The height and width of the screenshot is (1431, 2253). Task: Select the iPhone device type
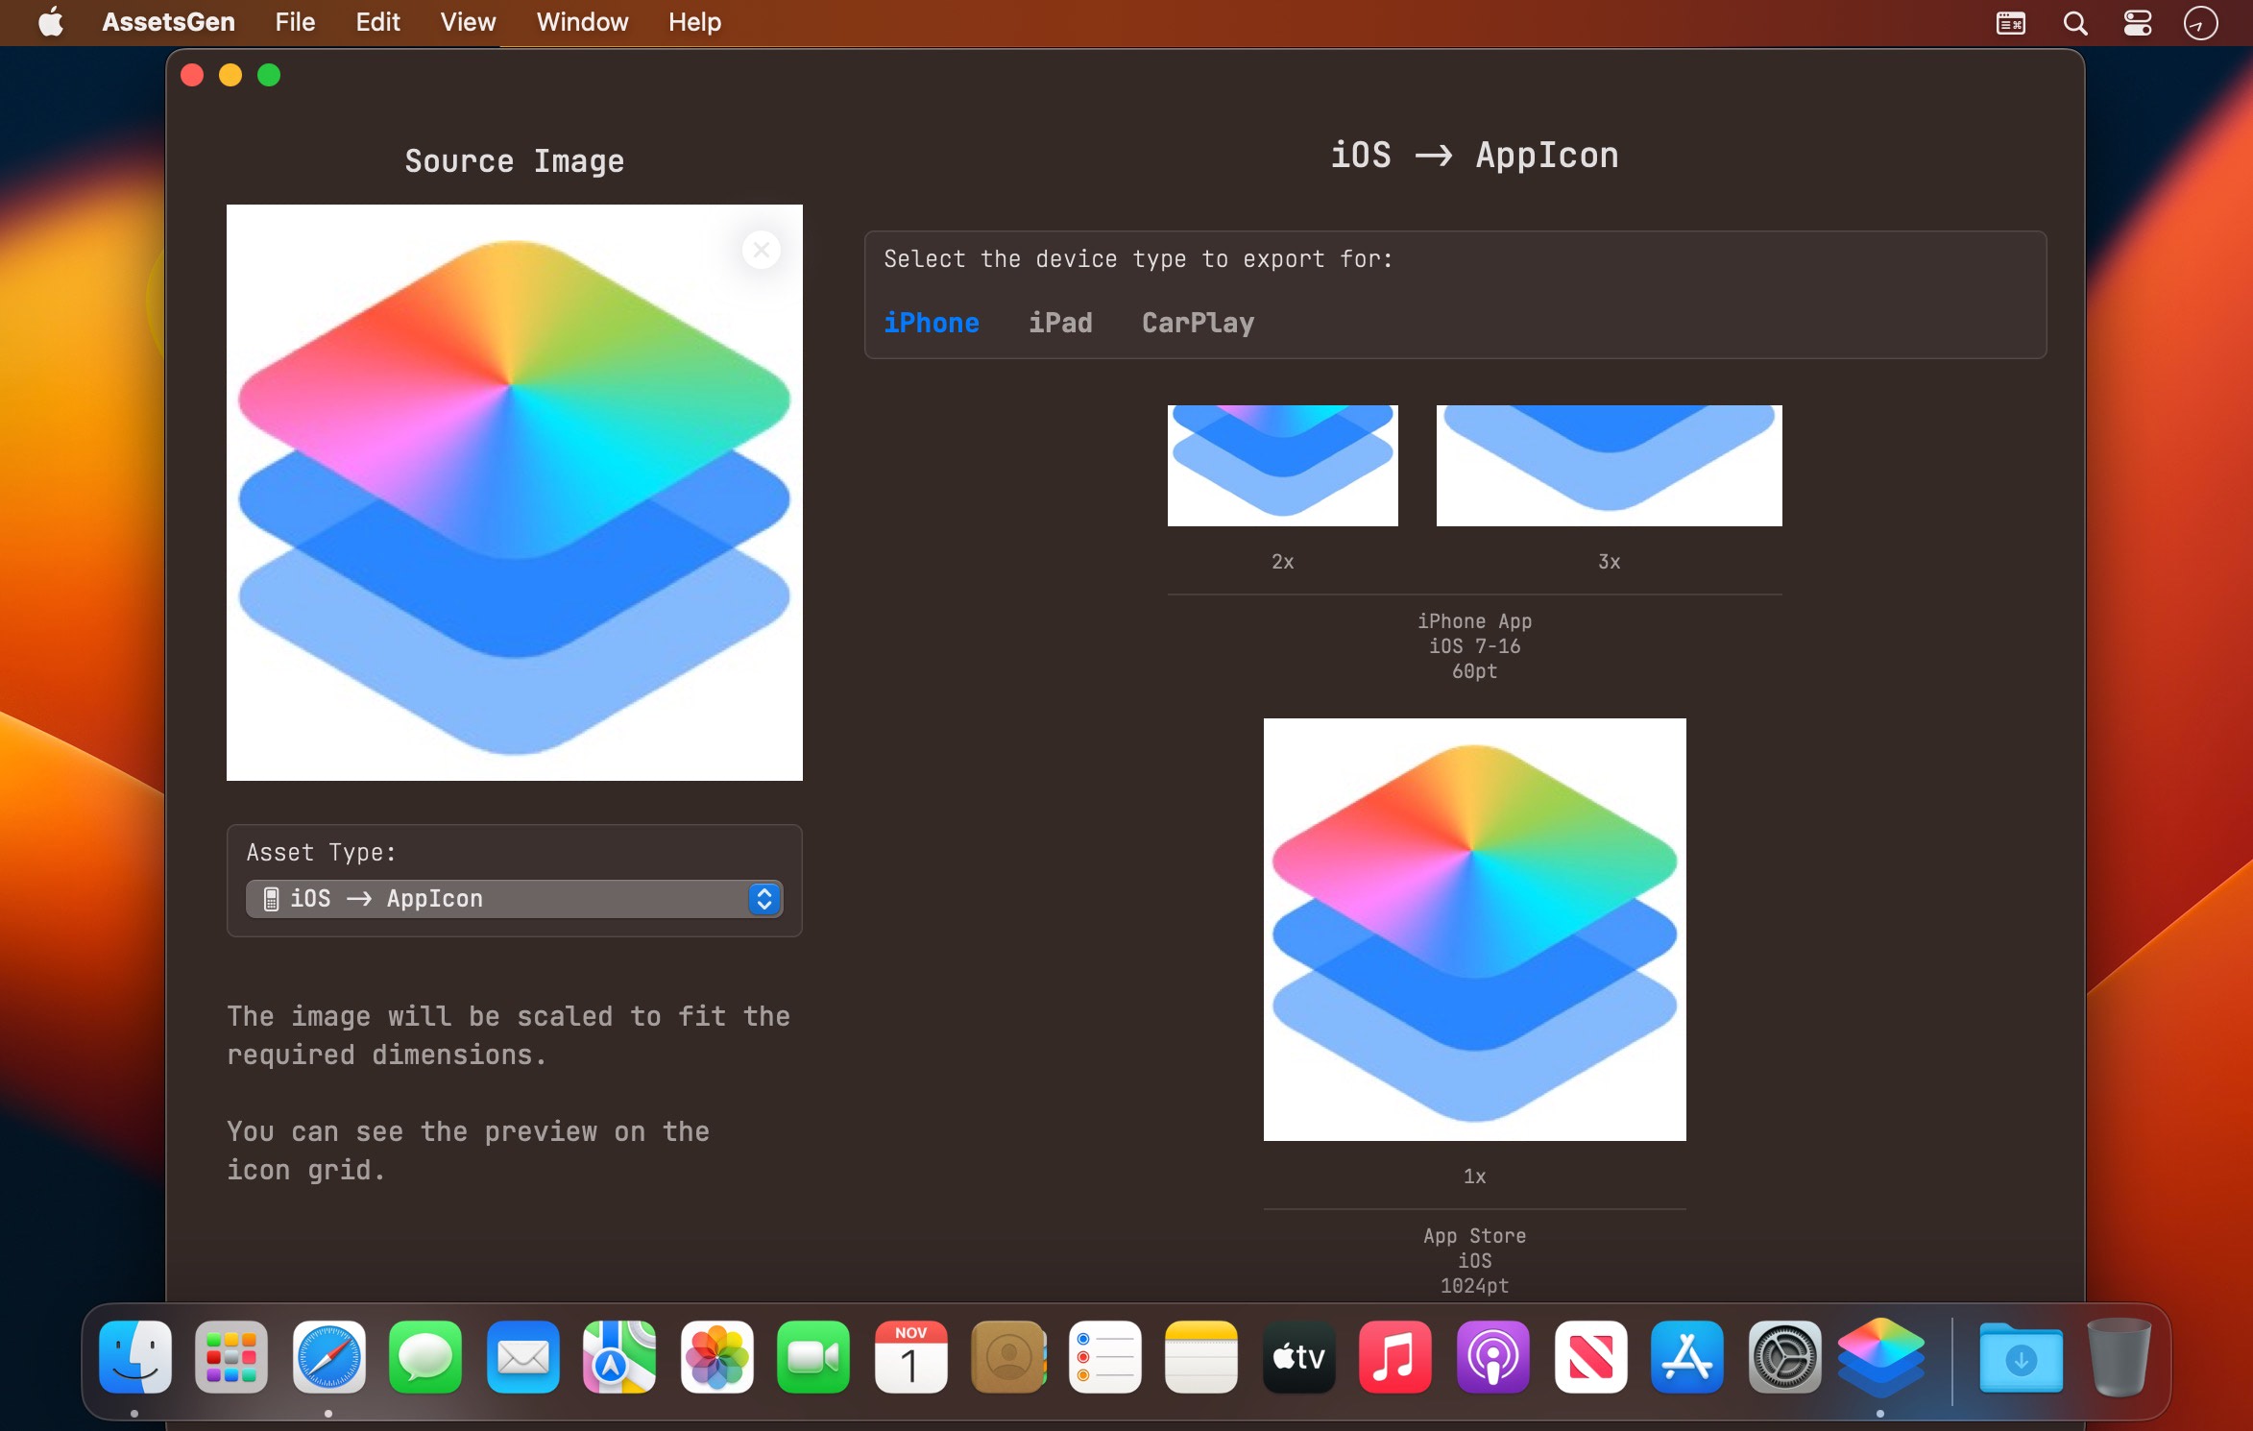(x=931, y=323)
